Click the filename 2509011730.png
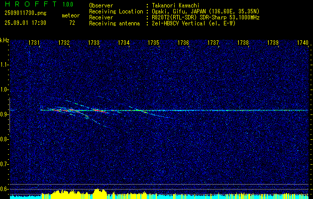This screenshot has width=313, height=199. coord(25,13)
